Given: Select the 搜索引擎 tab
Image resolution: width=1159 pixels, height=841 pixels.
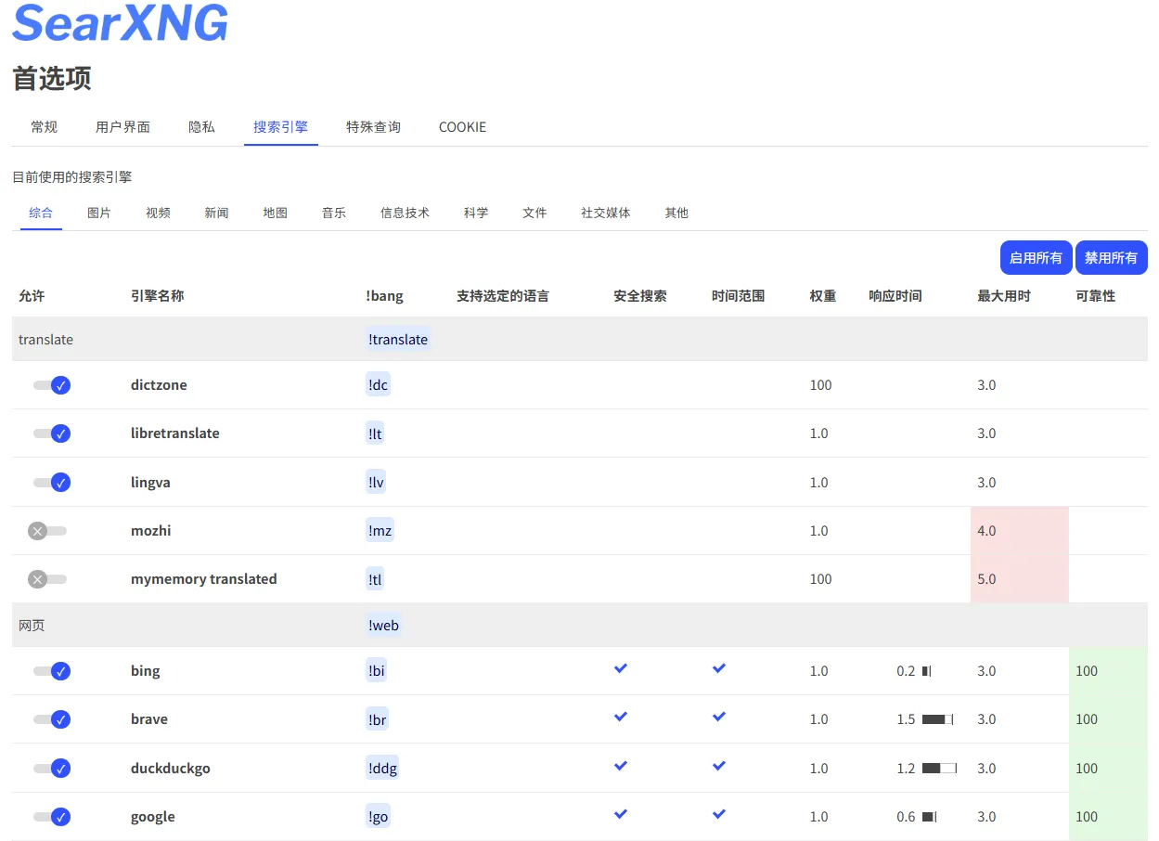Looking at the screenshot, I should pyautogui.click(x=281, y=127).
